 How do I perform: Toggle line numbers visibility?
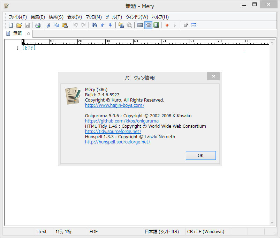(140, 25)
